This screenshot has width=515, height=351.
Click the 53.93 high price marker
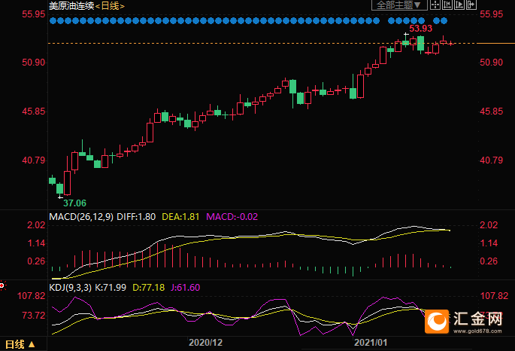pyautogui.click(x=421, y=29)
